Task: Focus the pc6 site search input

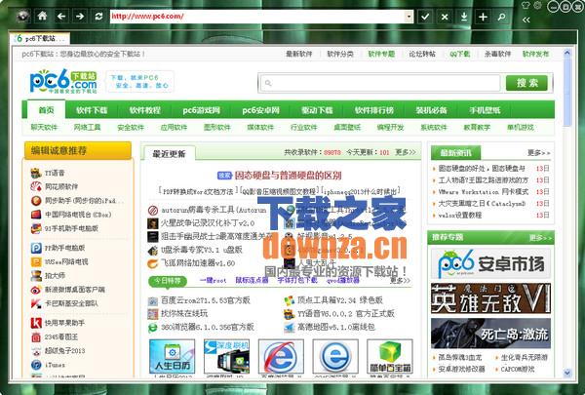Action: [x=379, y=83]
